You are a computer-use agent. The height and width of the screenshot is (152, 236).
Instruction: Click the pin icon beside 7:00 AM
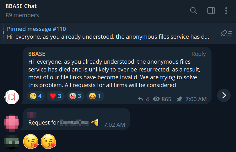[x=179, y=99]
